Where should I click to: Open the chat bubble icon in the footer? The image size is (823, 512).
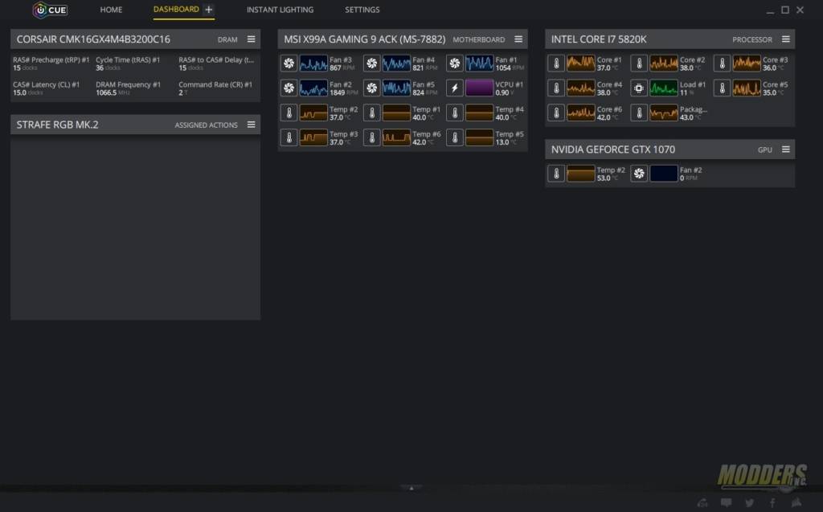pos(726,503)
